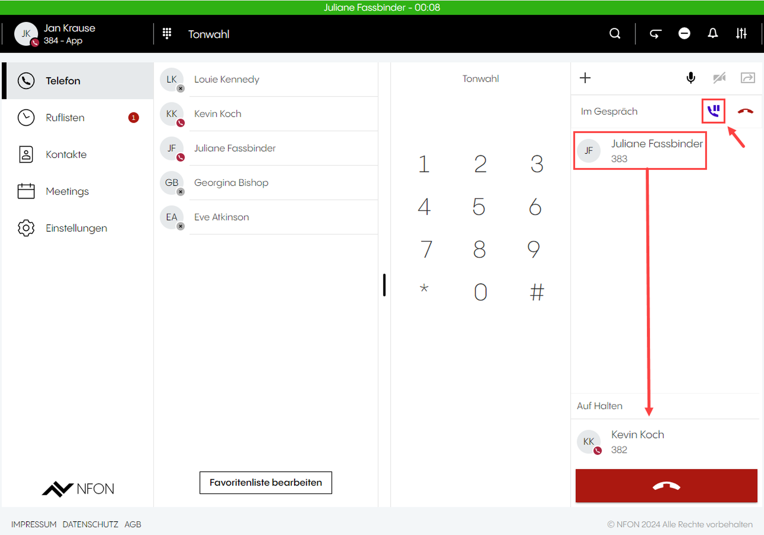The image size is (764, 535).
Task: Add a participant with plus icon
Action: coord(585,78)
